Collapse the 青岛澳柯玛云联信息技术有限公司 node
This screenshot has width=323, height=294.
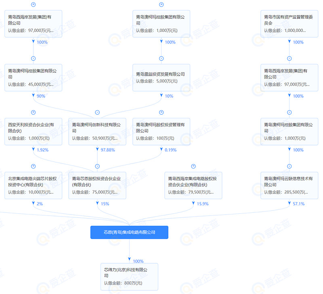pos(289,166)
